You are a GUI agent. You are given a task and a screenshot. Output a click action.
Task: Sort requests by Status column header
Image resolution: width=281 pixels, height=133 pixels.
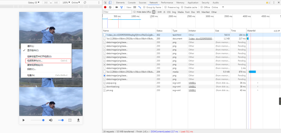(164, 31)
